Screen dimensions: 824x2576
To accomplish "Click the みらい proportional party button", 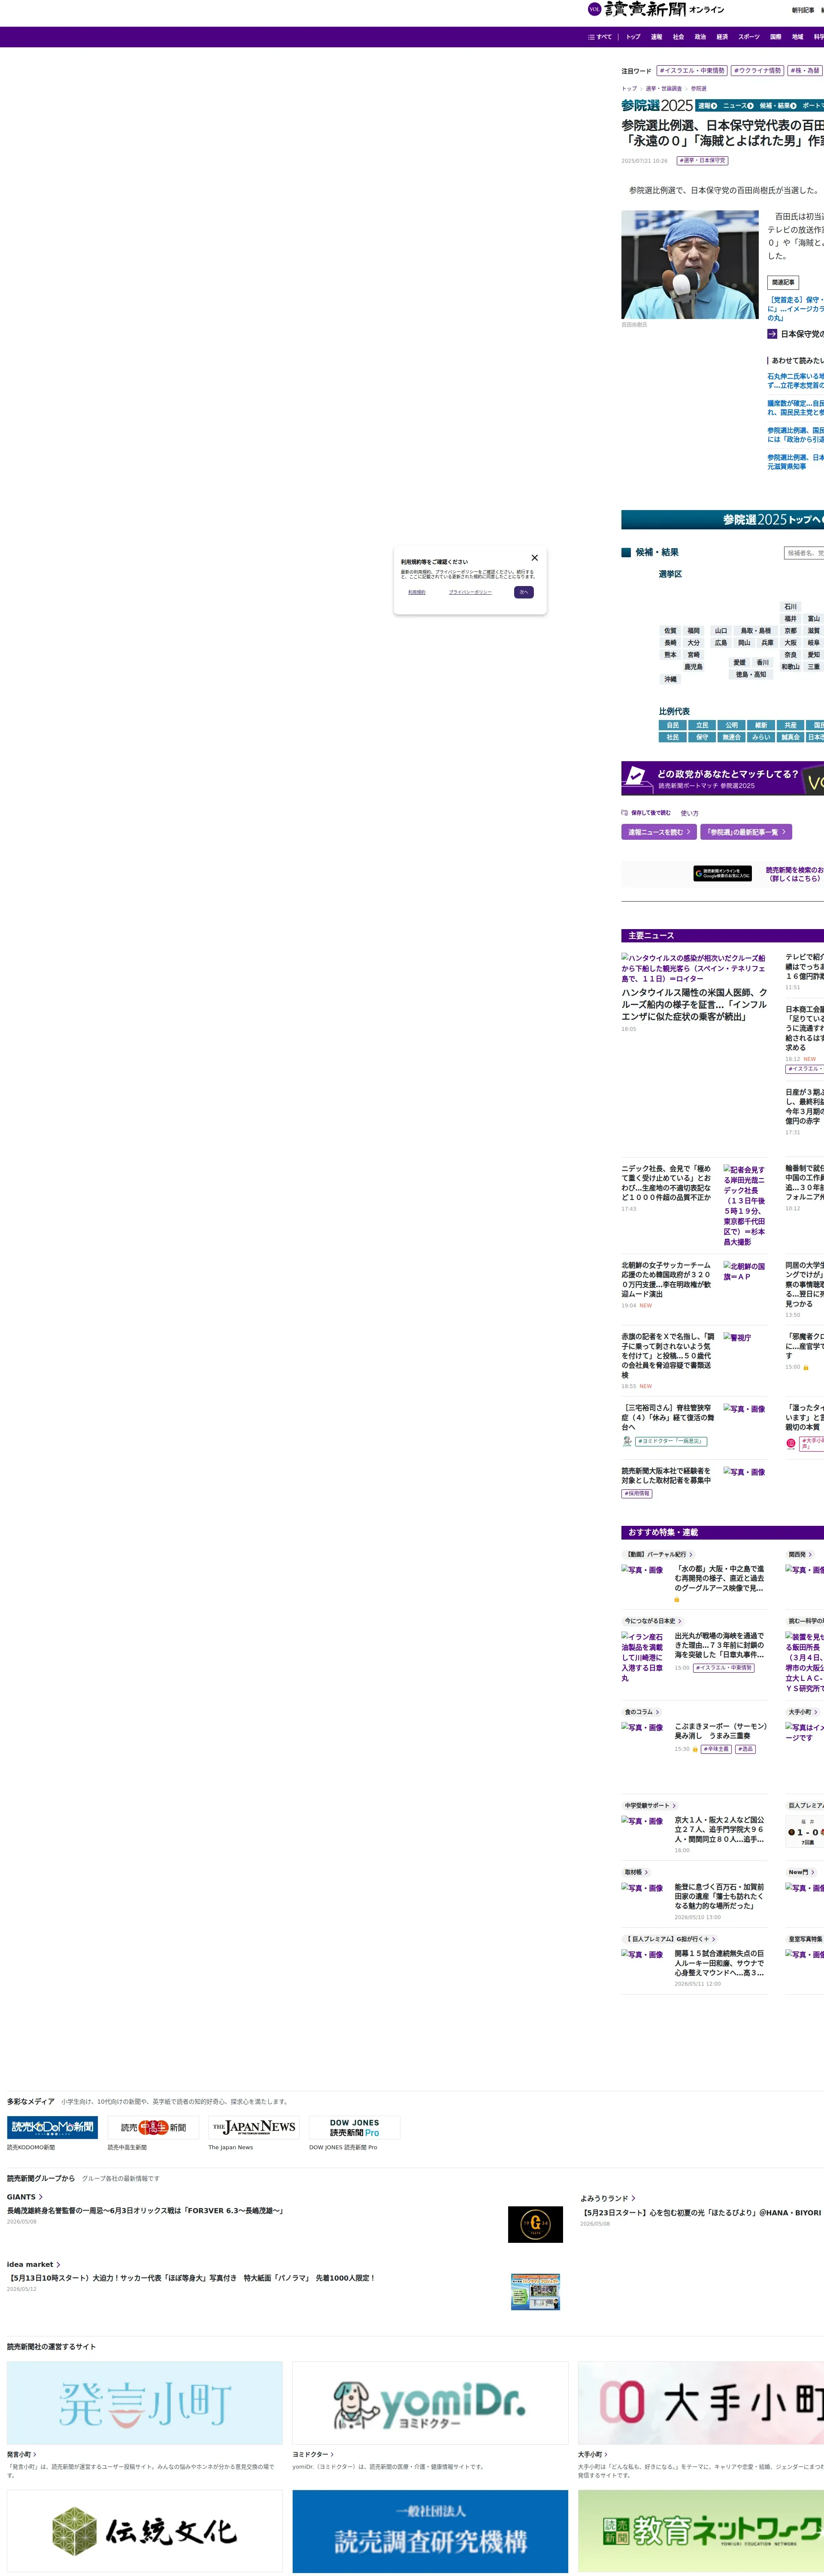I will 761,737.
